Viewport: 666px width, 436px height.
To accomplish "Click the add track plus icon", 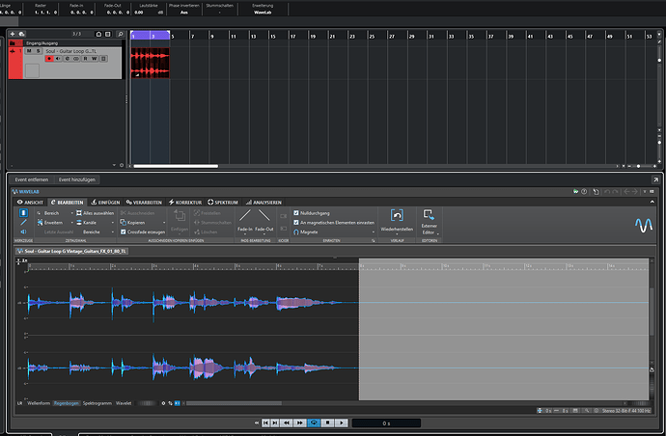I will (13, 34).
